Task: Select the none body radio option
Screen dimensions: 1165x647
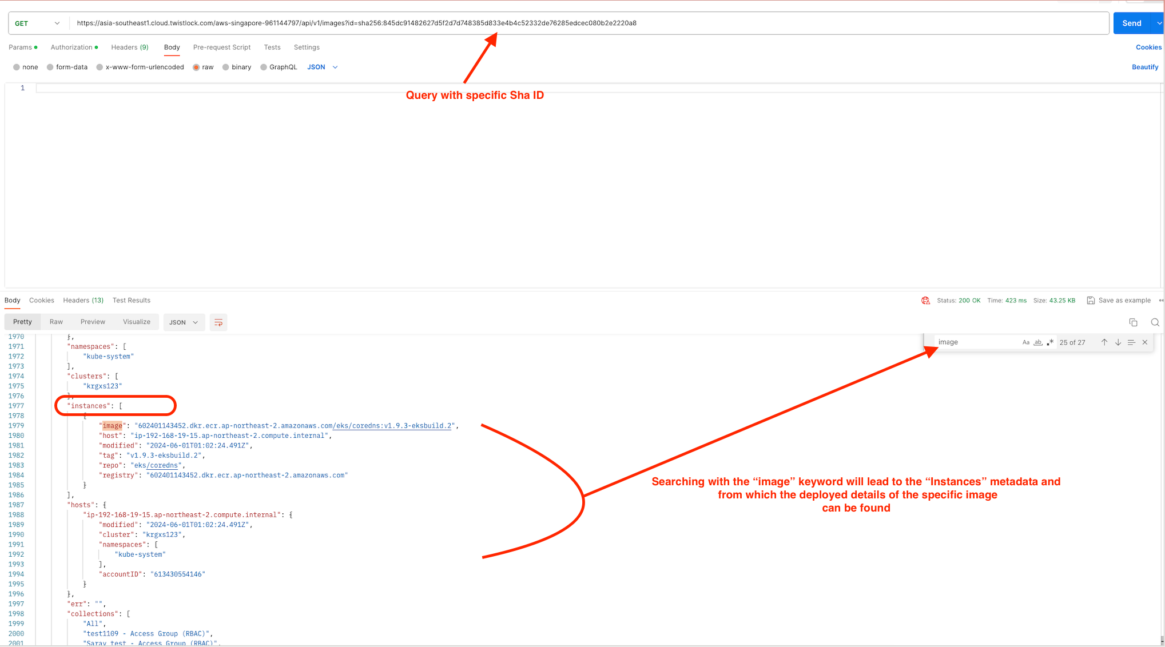Action: [17, 67]
